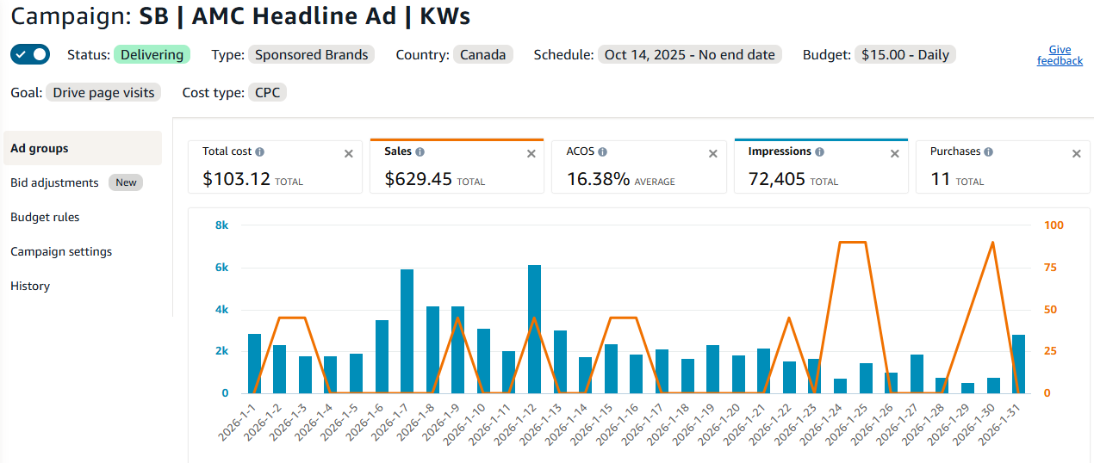Click the Give feedback link
The height and width of the screenshot is (463, 1094).
tap(1060, 55)
